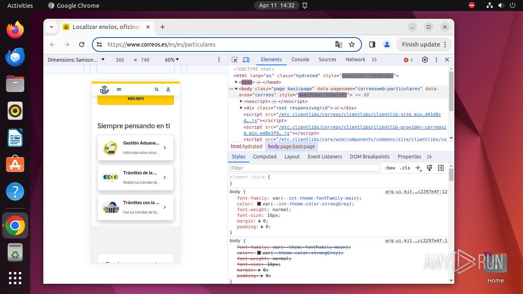This screenshot has height=294, width=523.
Task: Open arq-ui-kit source link ending :1
Action: 416,241
